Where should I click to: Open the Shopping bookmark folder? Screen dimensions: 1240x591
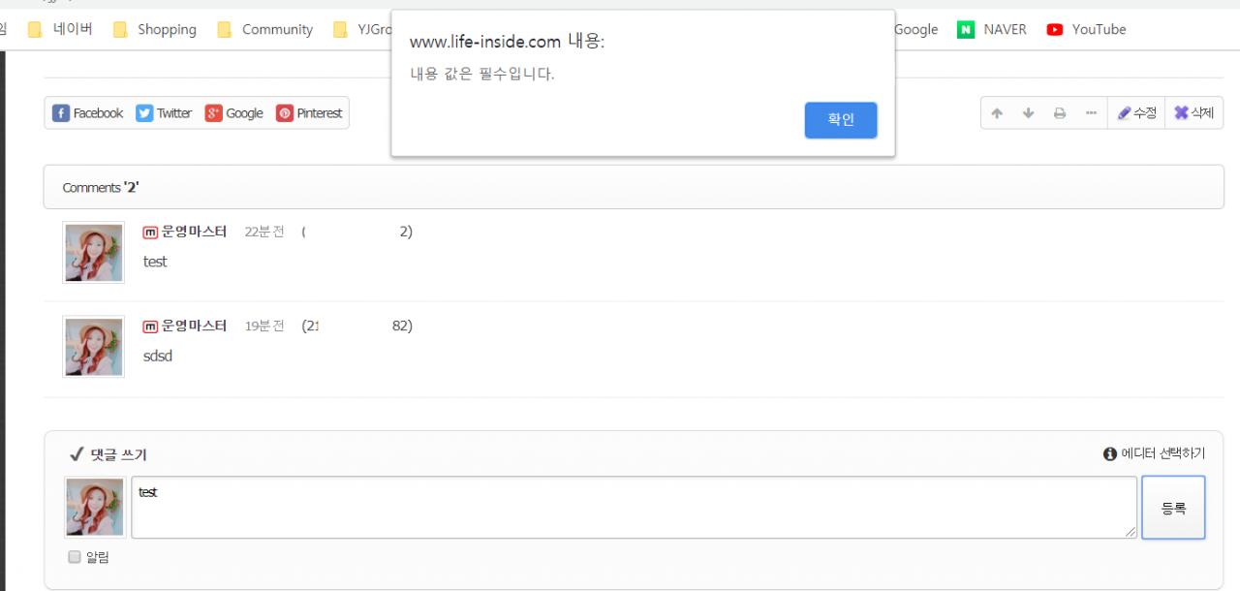click(155, 29)
